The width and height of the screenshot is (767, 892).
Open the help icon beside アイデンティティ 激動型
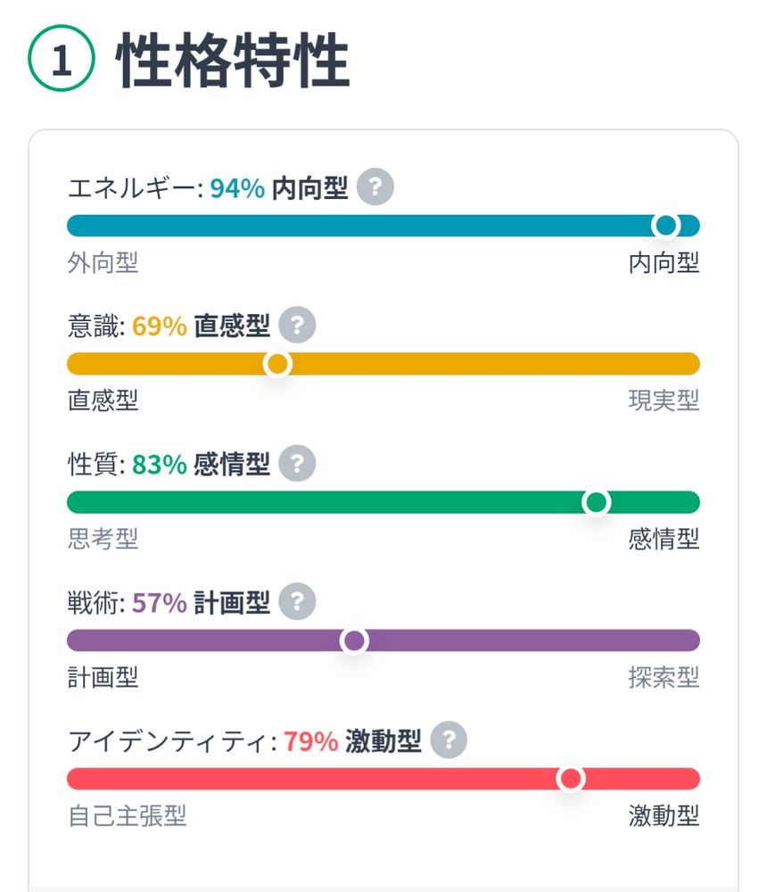[449, 740]
